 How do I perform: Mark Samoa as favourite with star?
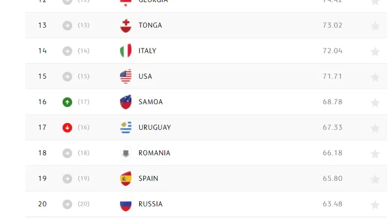point(375,103)
